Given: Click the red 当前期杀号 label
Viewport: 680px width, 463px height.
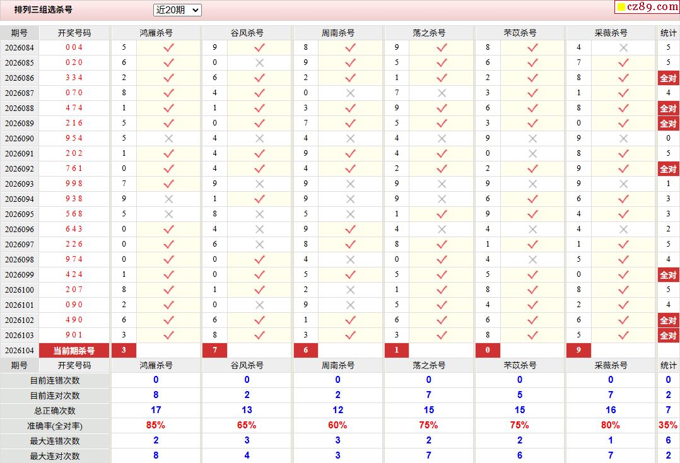Looking at the screenshot, I should click(74, 351).
